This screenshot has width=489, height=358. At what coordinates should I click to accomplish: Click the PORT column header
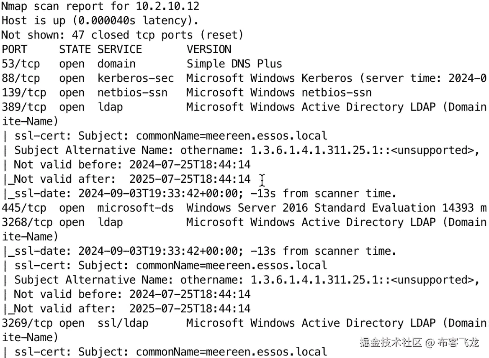(x=14, y=49)
